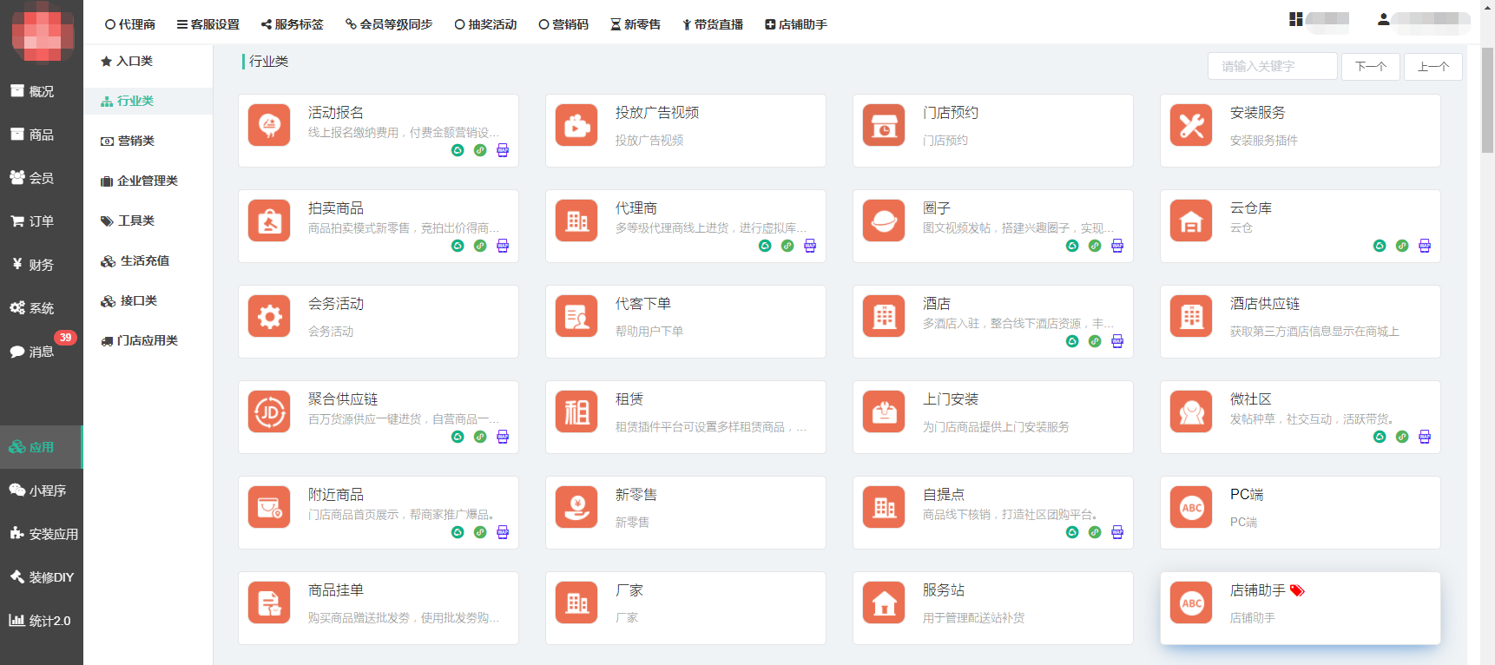This screenshot has height=665, width=1495.
Task: Select the 租赁 app icon
Action: tap(576, 412)
